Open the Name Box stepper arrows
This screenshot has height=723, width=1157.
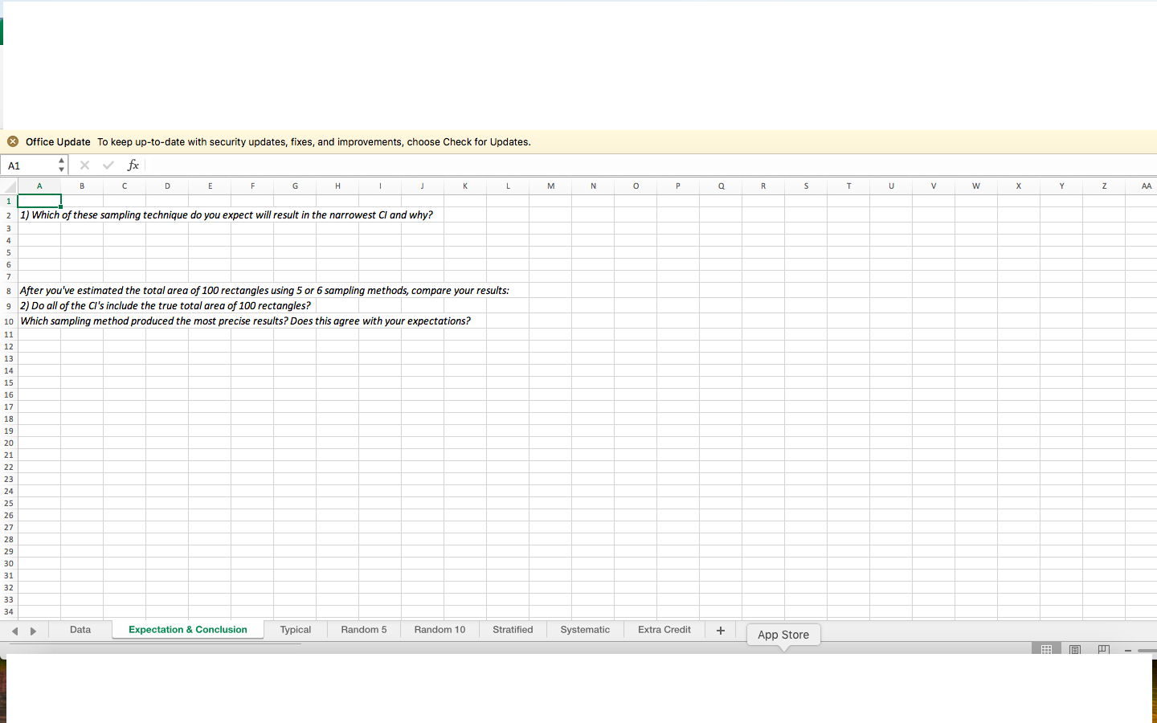(61, 165)
